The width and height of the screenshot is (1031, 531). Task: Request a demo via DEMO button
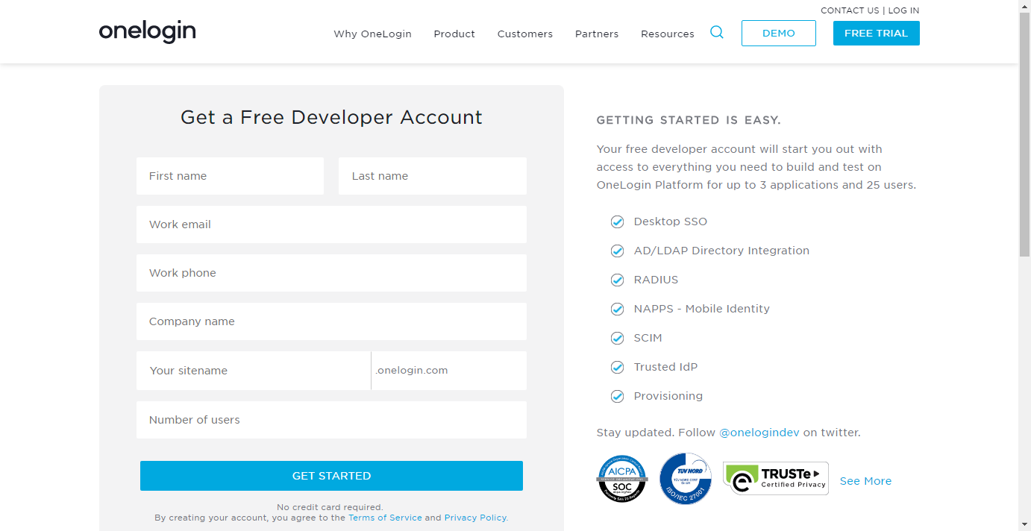click(778, 33)
